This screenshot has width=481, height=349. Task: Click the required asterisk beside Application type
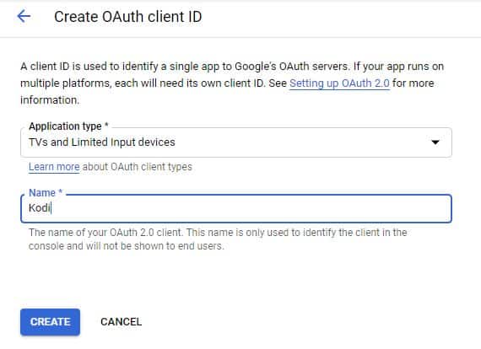click(106, 125)
